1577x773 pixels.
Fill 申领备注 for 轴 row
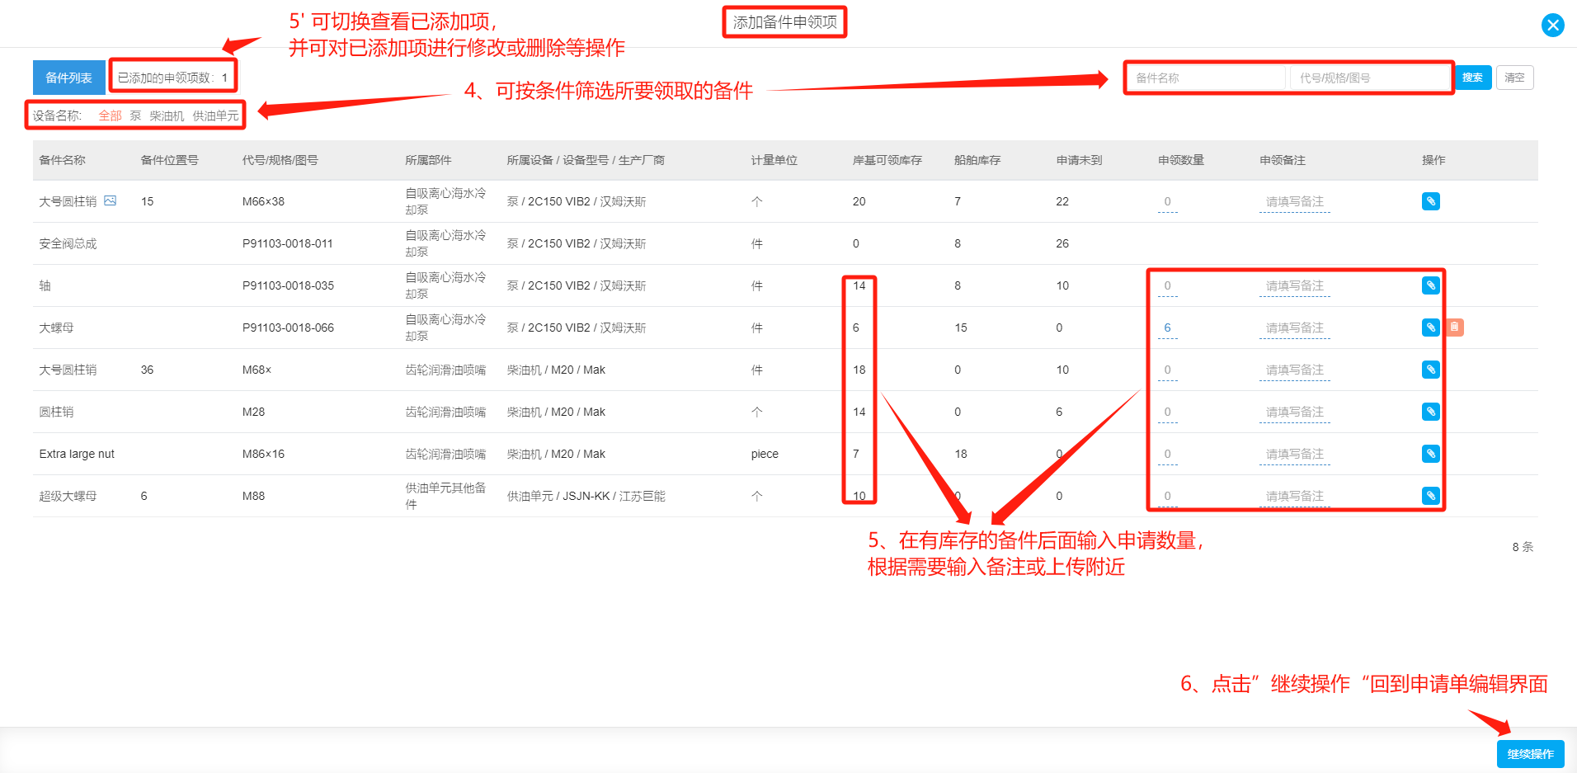click(x=1294, y=286)
